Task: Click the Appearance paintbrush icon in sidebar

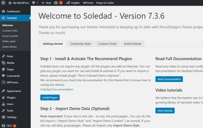Action: tap(3, 91)
